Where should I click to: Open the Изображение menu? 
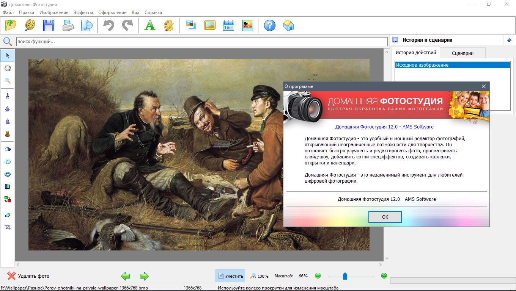tap(54, 13)
